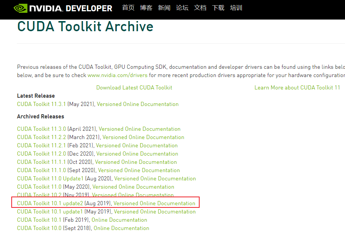Click Download Latest CUDA Toolkit link
Image resolution: width=345 pixels, height=233 pixels.
(x=134, y=88)
